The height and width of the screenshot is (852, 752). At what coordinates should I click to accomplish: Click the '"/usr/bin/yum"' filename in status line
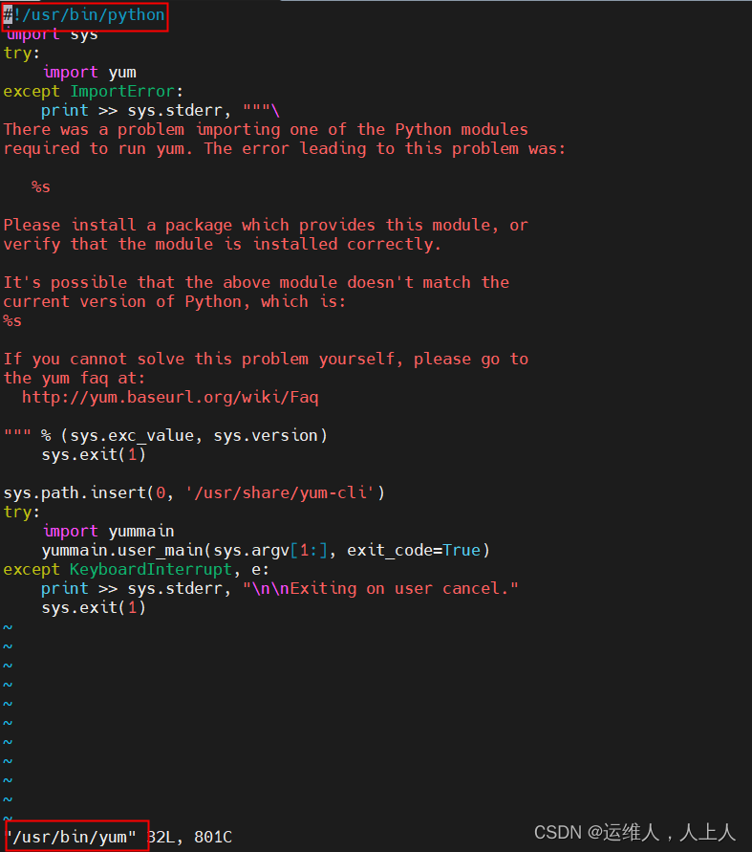point(70,838)
